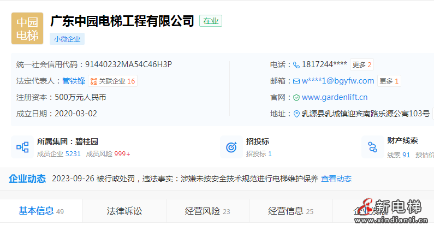Open the 基本信息 tab
This screenshot has height=231, width=434.
[41, 211]
